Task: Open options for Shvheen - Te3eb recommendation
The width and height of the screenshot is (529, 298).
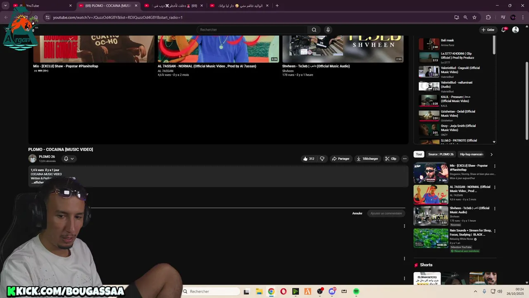Action: tap(495, 209)
